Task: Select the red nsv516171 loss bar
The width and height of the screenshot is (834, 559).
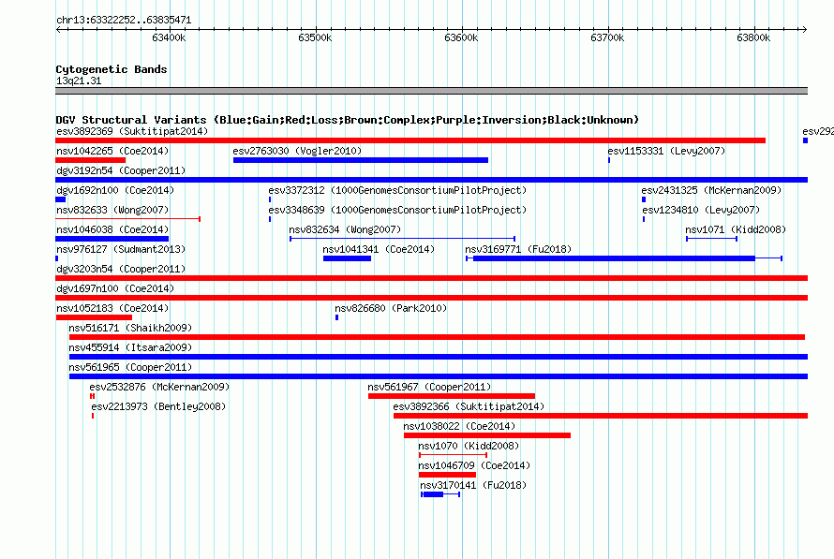Action: click(438, 337)
